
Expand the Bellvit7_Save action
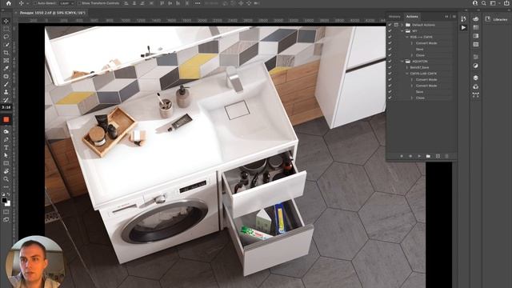point(407,67)
